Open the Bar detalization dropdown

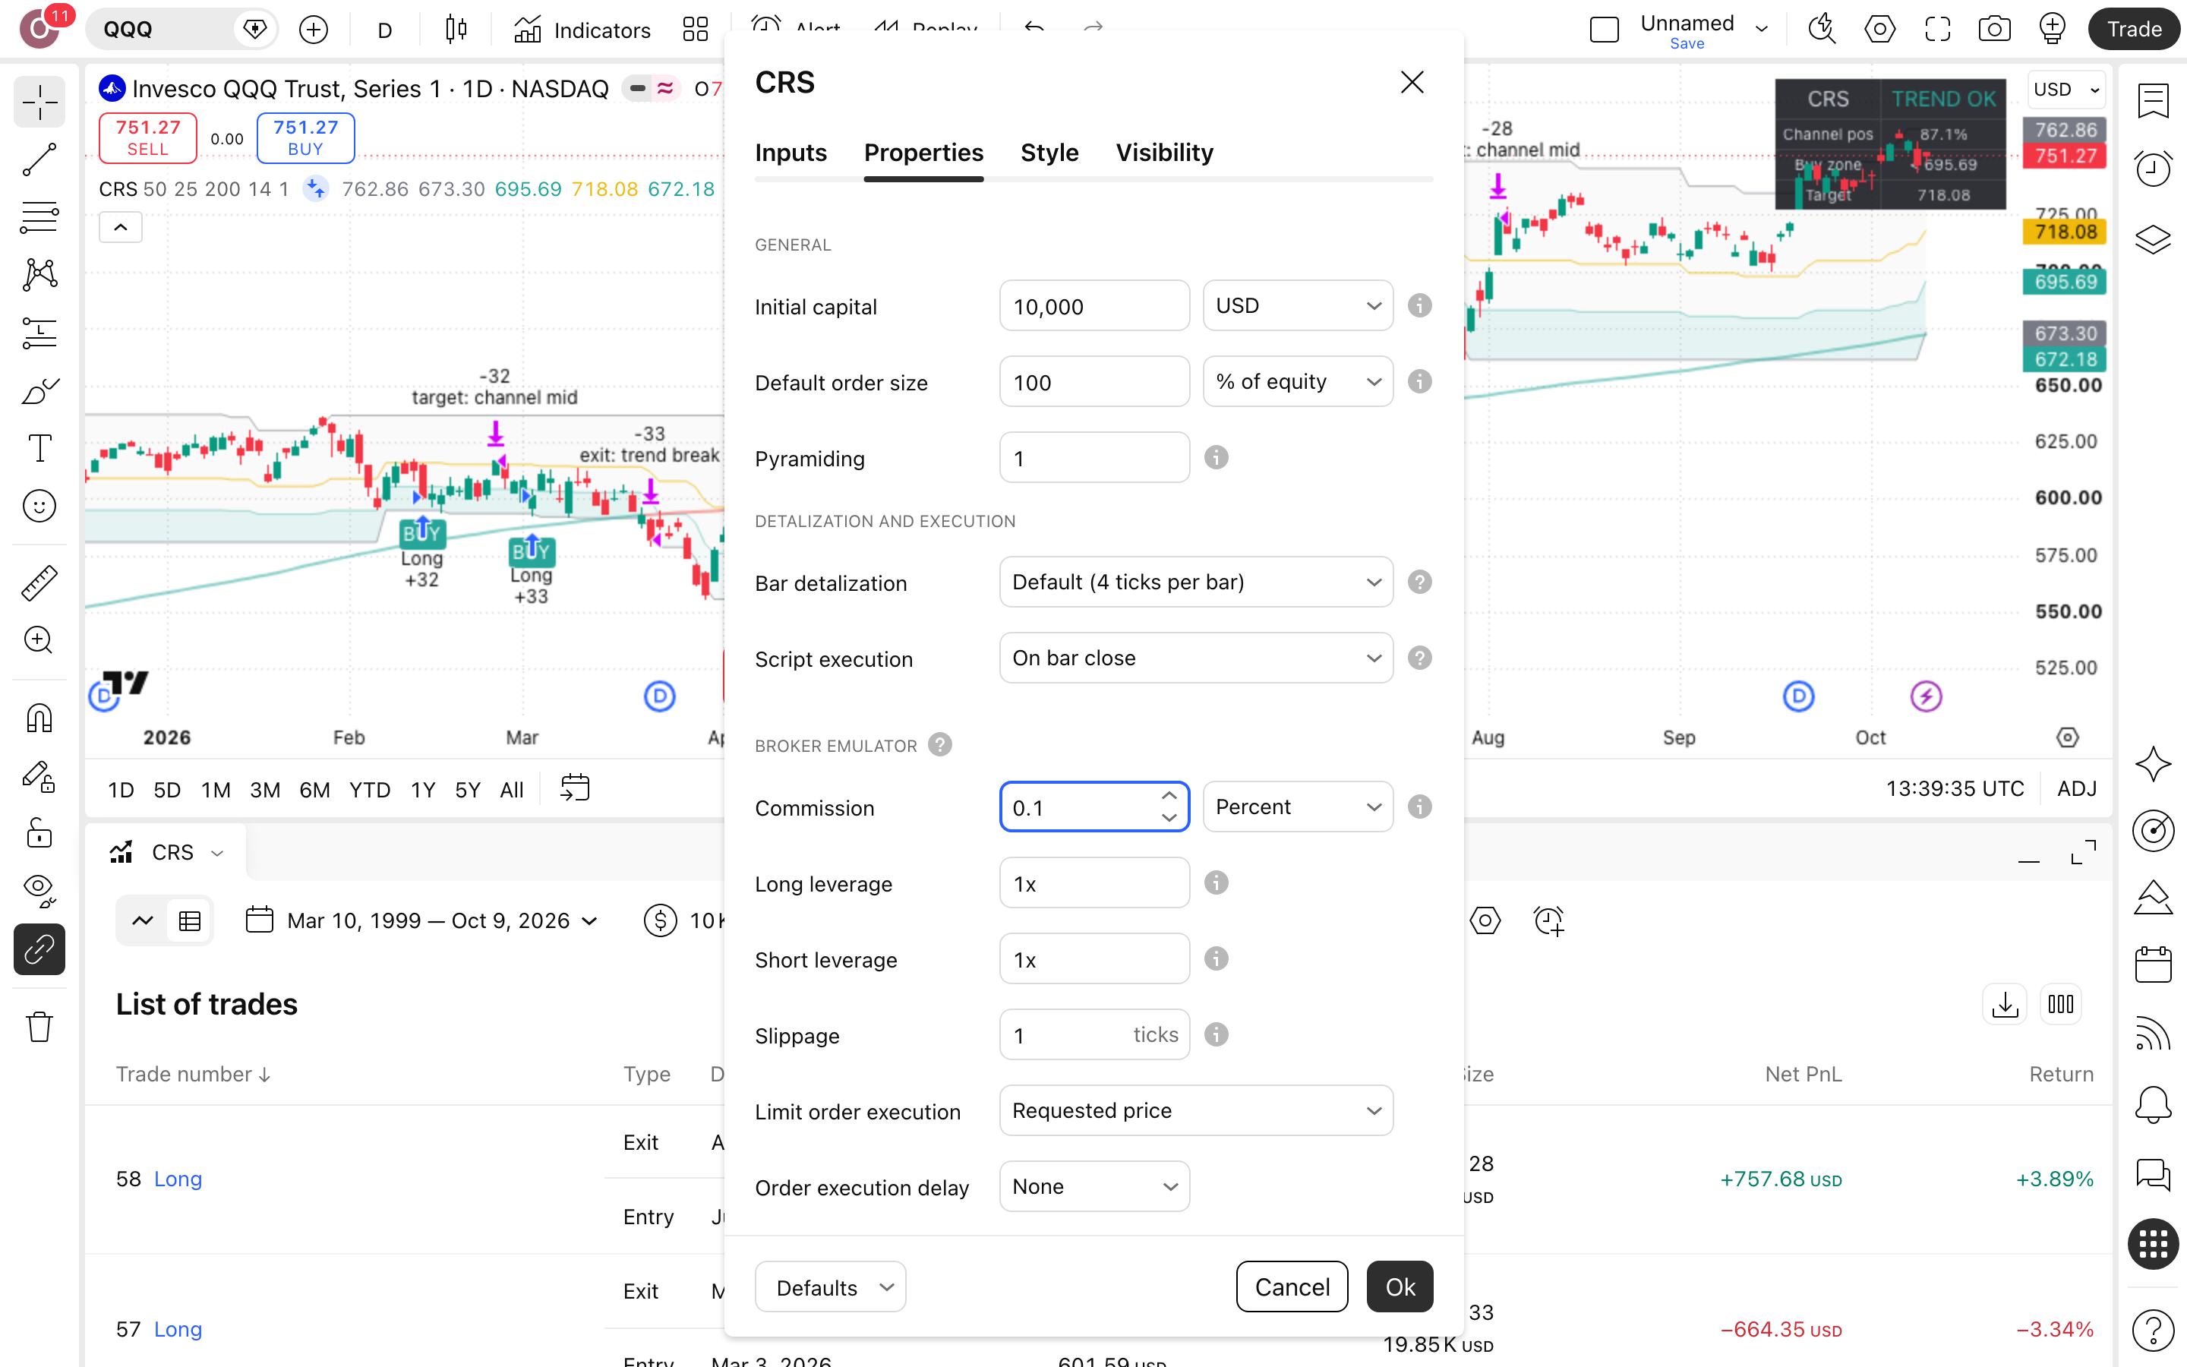pyautogui.click(x=1195, y=582)
